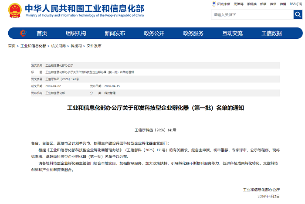305x204 pixels.
Task: Click centered document number below headline
Action: tap(156, 130)
